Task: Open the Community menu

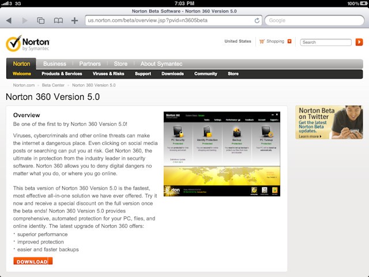Action: coord(206,74)
